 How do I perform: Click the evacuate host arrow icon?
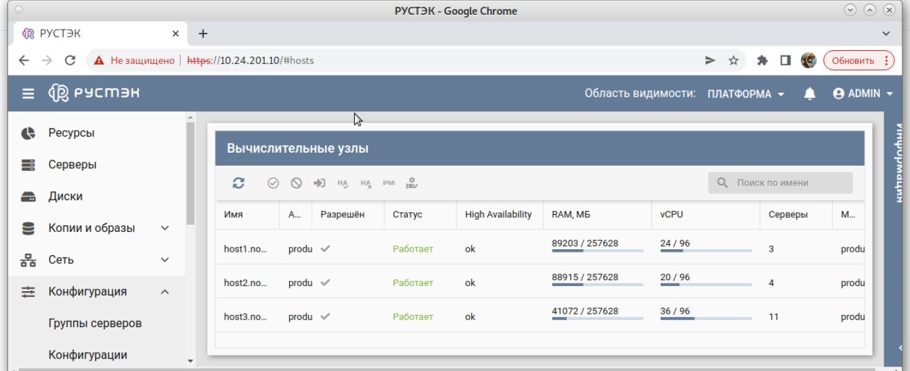tap(319, 183)
